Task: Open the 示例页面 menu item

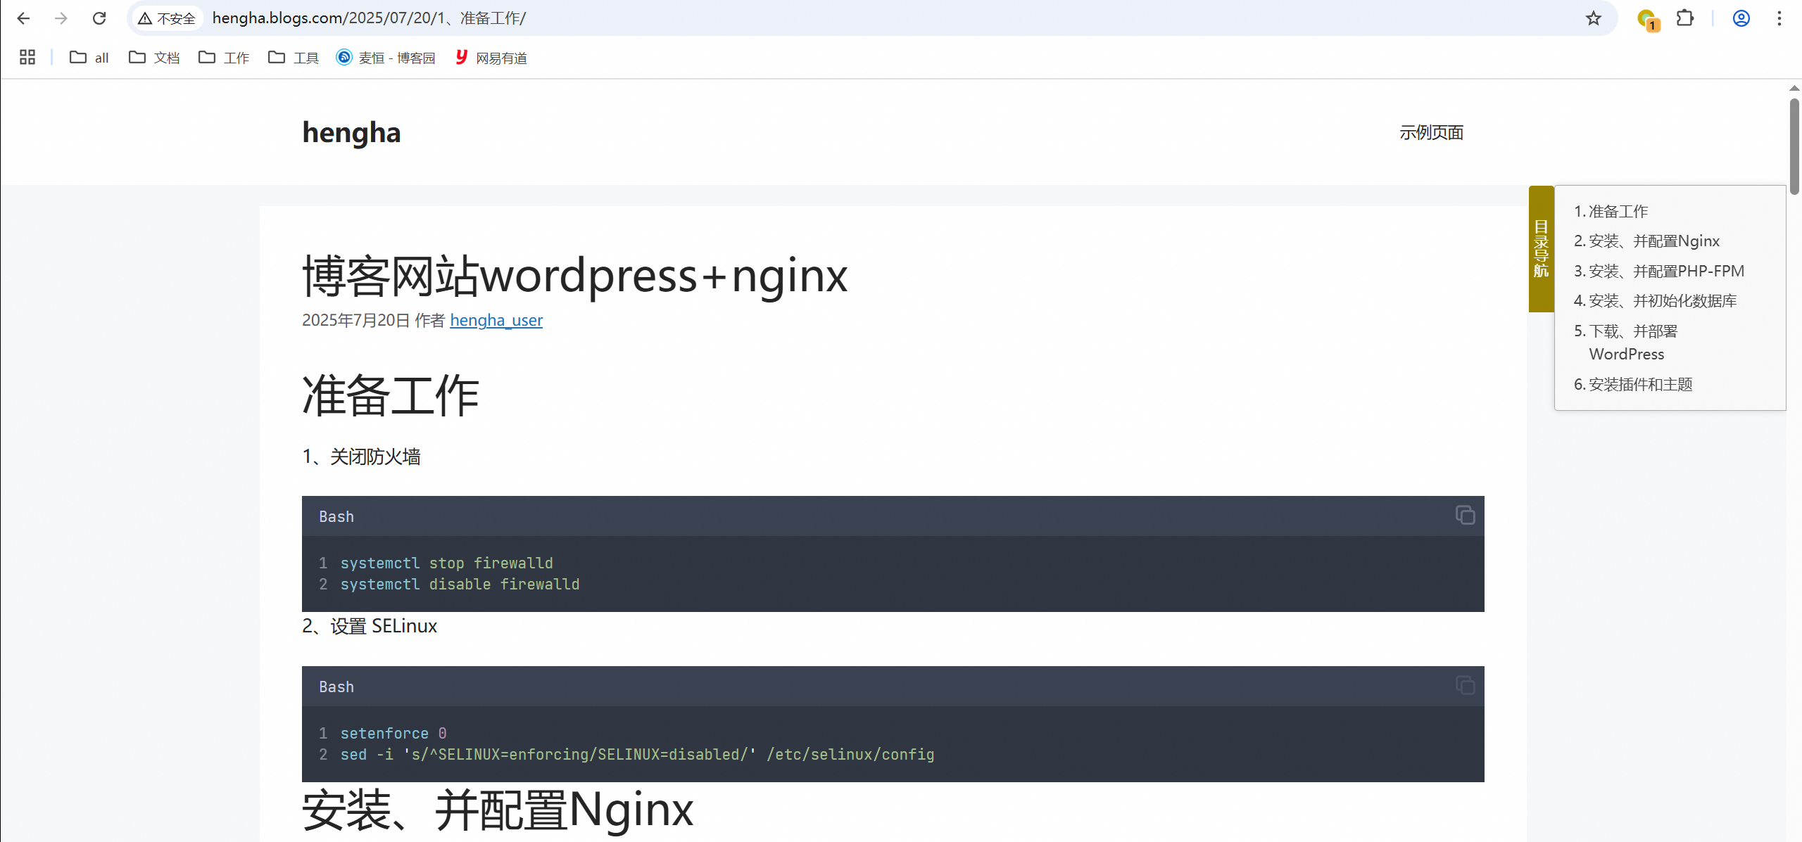Action: pyautogui.click(x=1431, y=133)
